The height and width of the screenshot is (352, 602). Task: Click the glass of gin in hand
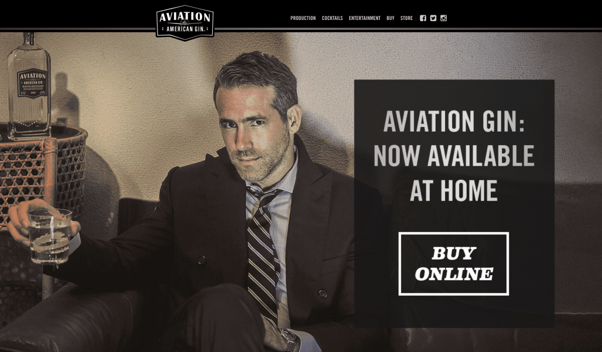tap(49, 236)
